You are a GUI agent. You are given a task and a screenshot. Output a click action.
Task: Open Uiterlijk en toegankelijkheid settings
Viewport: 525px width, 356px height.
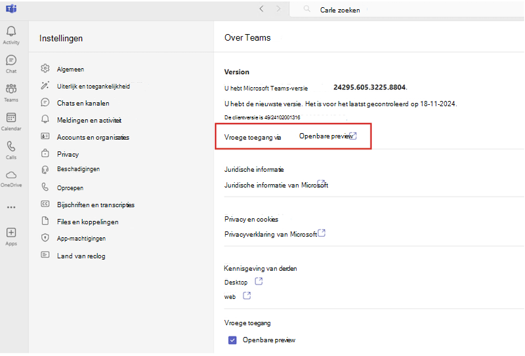[x=93, y=87]
